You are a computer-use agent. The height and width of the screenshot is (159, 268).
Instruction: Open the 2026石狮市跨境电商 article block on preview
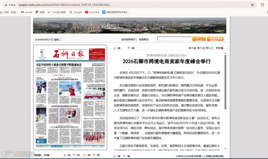click(65, 135)
